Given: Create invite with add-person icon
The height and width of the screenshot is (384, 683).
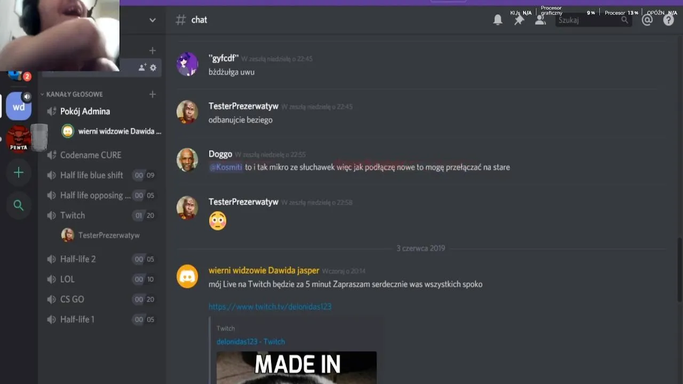Looking at the screenshot, I should pyautogui.click(x=142, y=68).
